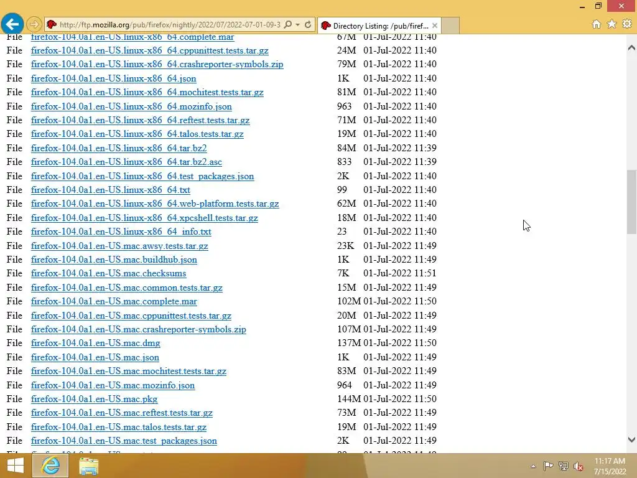Download the linux-x86_64.tar.bz2 file
The height and width of the screenshot is (478, 637).
tap(119, 148)
